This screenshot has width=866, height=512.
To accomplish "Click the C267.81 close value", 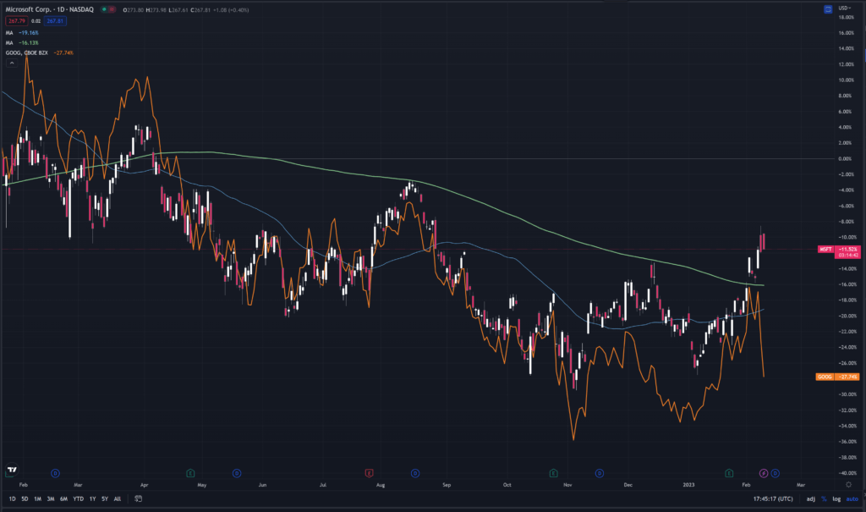I will [200, 10].
